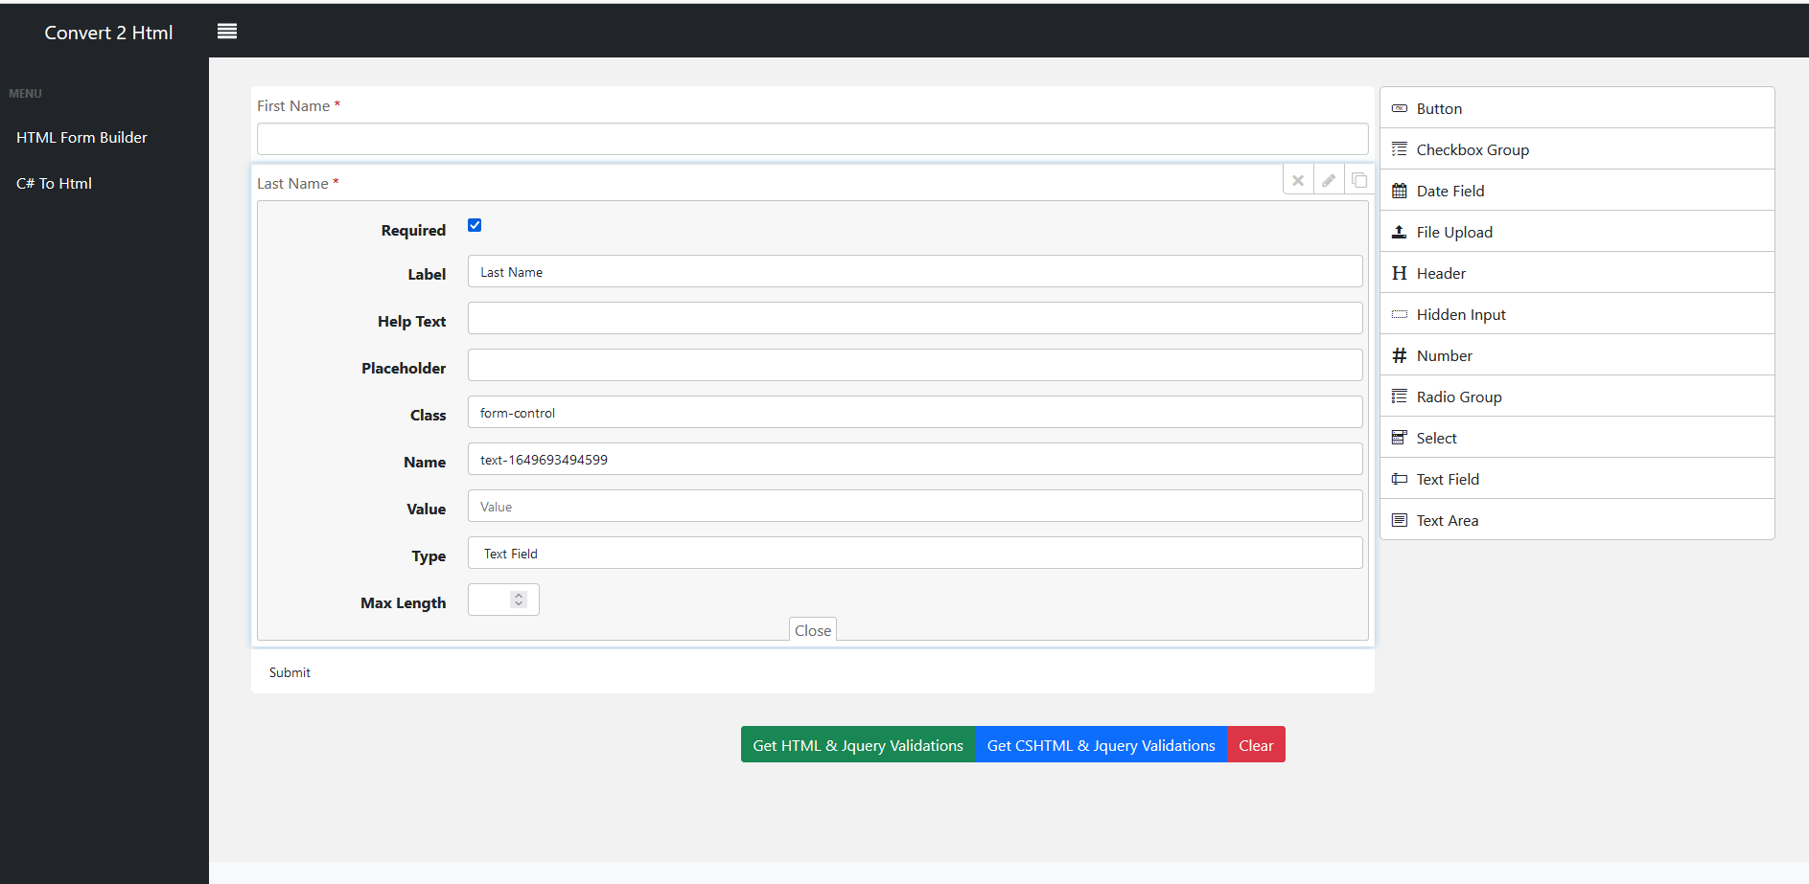Select the Header label in controls list
The image size is (1809, 884).
tap(1441, 274)
